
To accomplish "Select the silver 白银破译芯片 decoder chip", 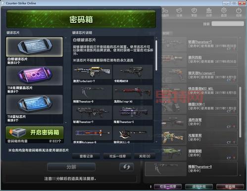I will coord(35,47).
